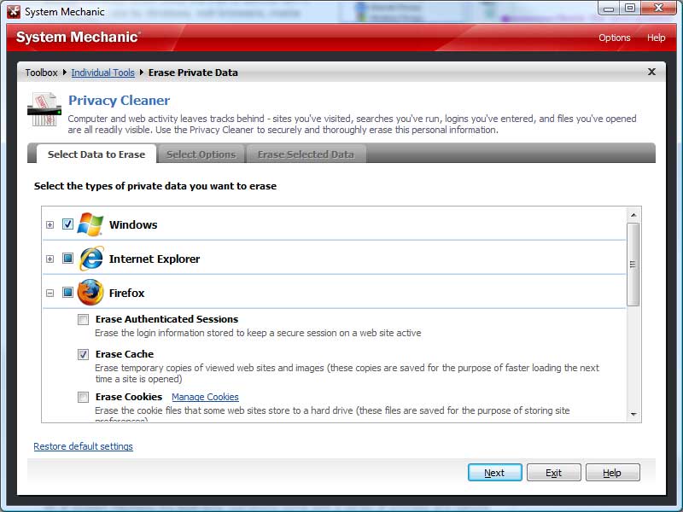The width and height of the screenshot is (683, 512).
Task: Expand the Internet Explorer category tree
Action: [50, 259]
